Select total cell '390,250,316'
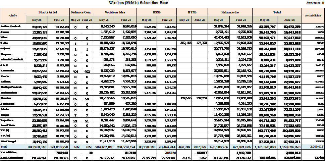The image size is (325, 161). point(37,147)
